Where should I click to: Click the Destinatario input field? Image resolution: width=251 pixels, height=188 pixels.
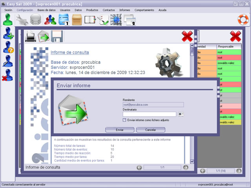point(149,114)
